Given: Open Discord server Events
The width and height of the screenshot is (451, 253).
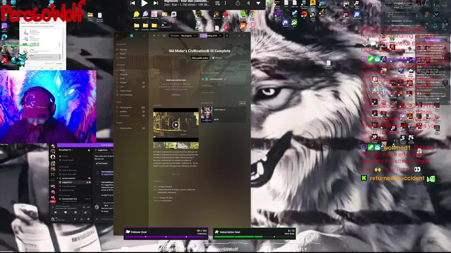Looking at the screenshot, I should coord(64,156).
